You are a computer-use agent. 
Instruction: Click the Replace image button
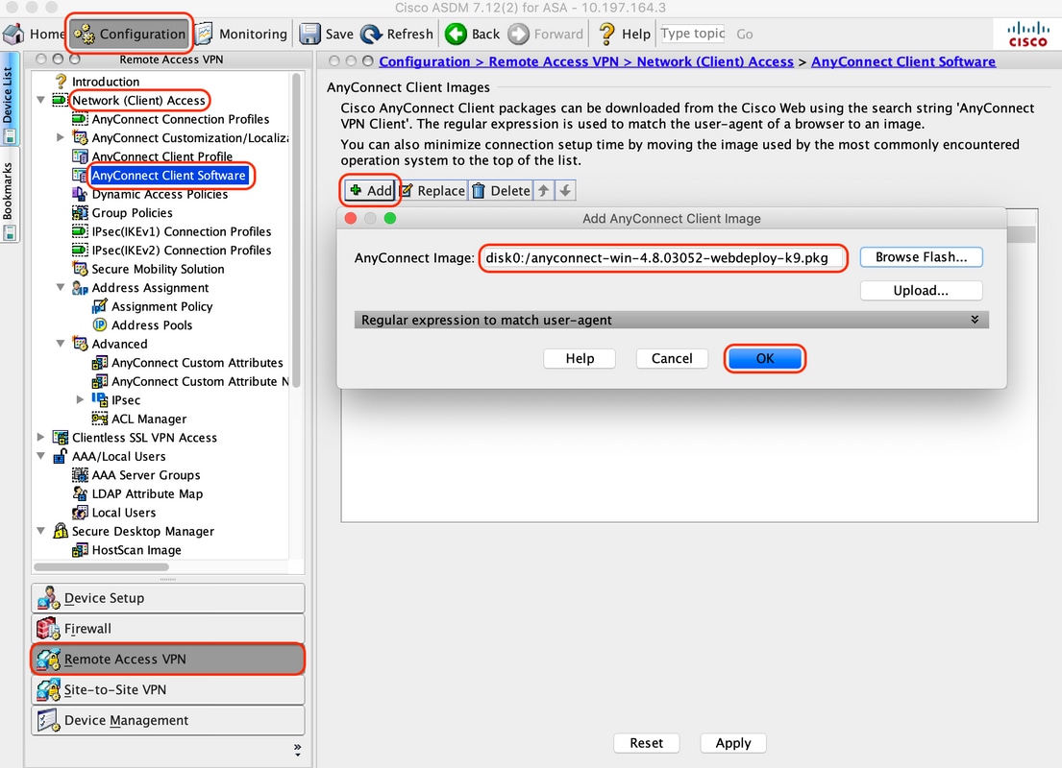click(x=432, y=191)
